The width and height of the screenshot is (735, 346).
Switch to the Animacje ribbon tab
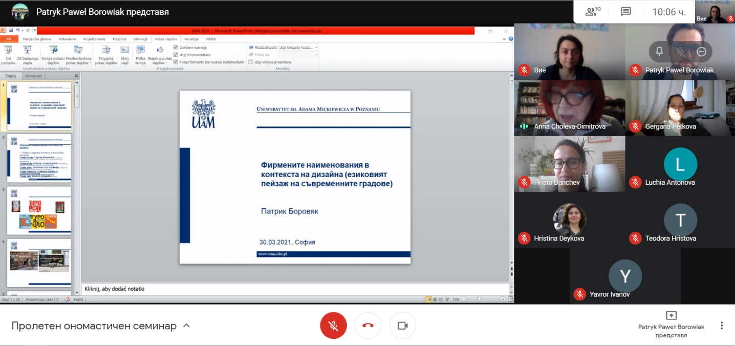click(140, 39)
